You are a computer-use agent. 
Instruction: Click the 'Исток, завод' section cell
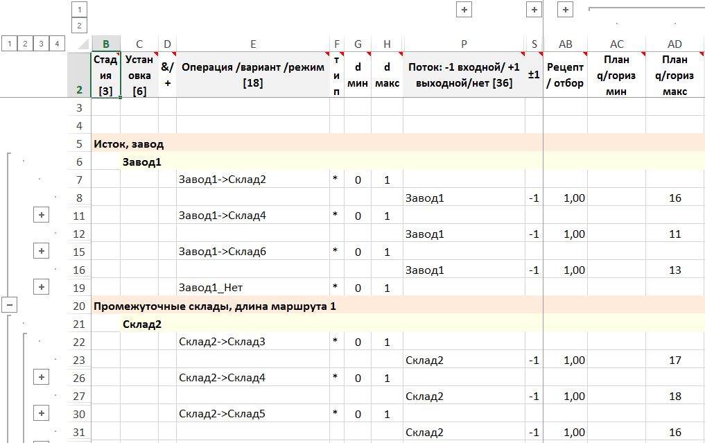click(x=130, y=144)
